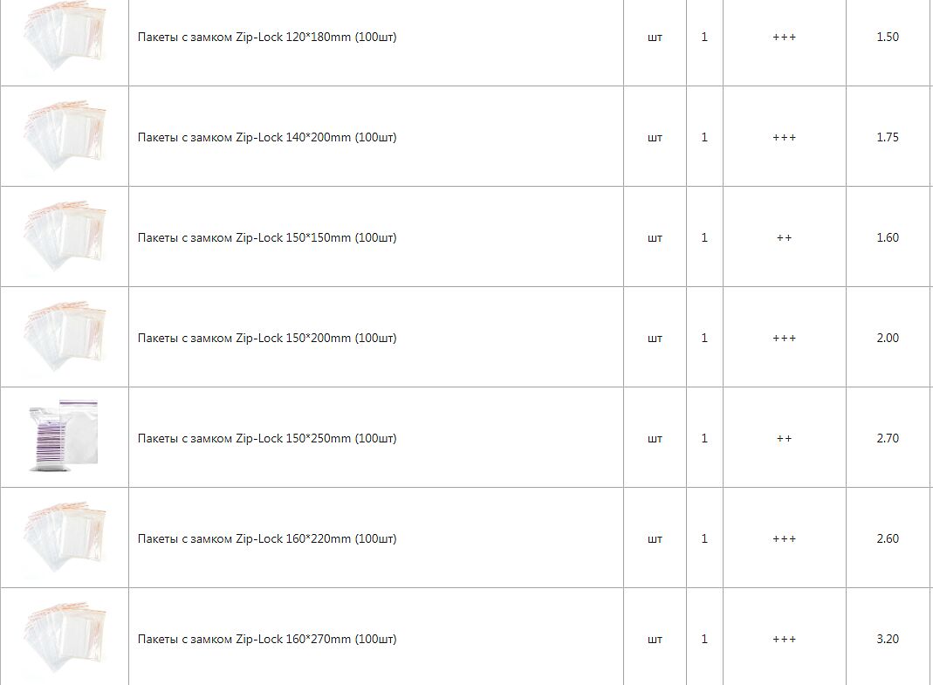Open the purple-striped 150*250mm bag thumbnail

(x=64, y=437)
